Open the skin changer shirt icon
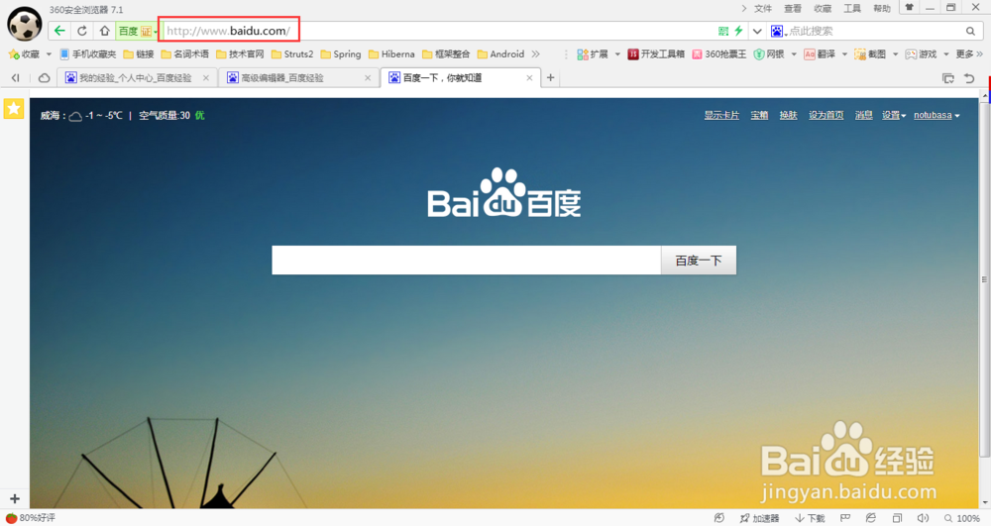Screen dimensions: 991x526 click(910, 8)
